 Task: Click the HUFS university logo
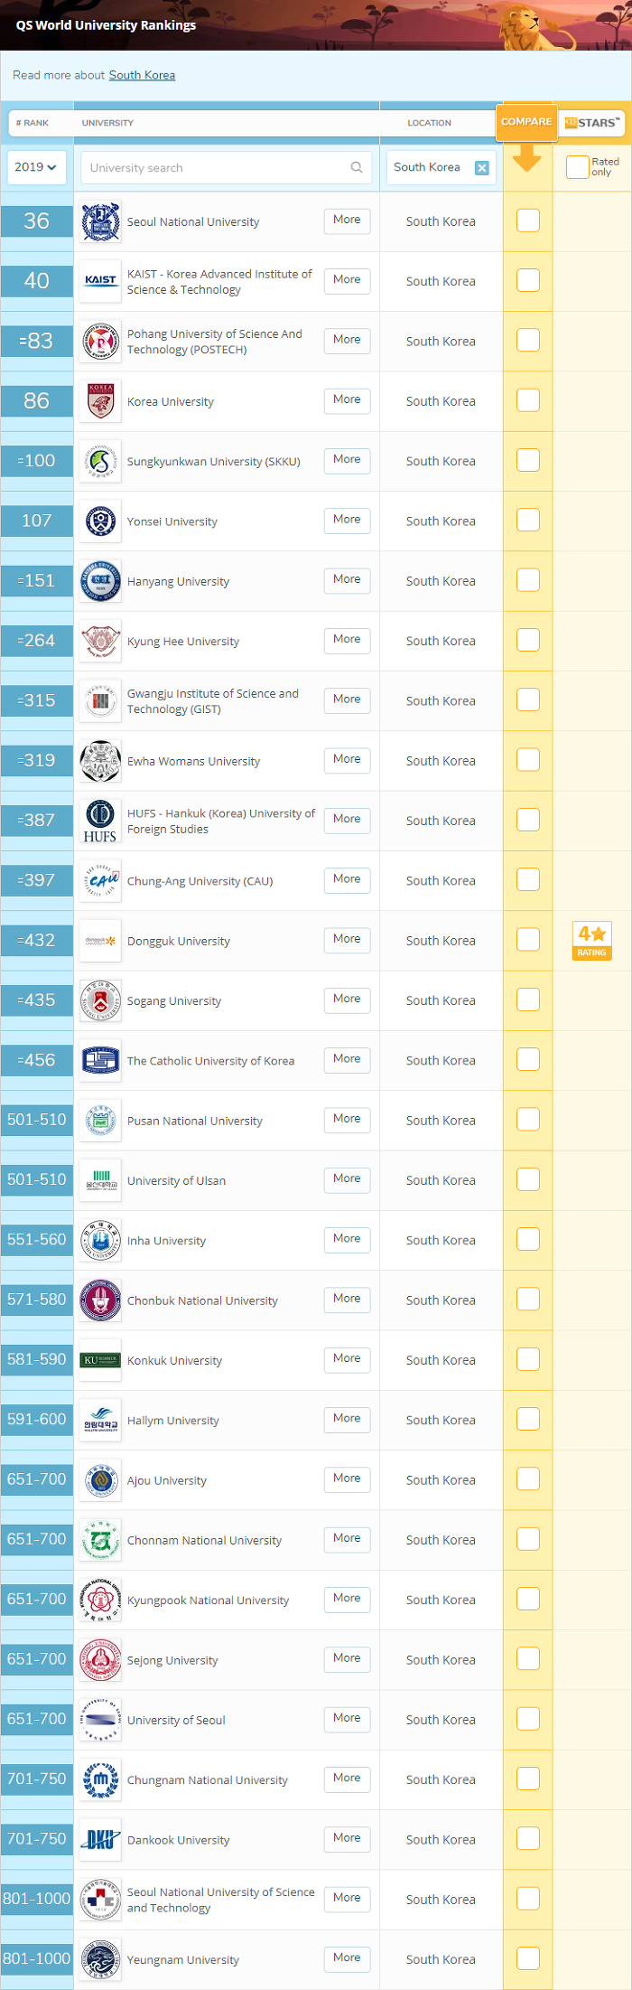click(x=100, y=821)
